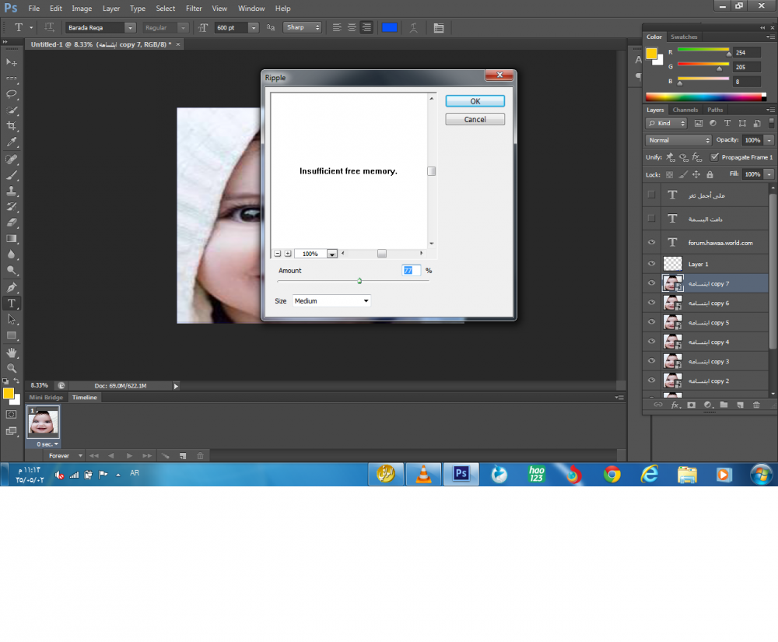Click the delete layer trash icon
The image size is (778, 642).
click(756, 405)
